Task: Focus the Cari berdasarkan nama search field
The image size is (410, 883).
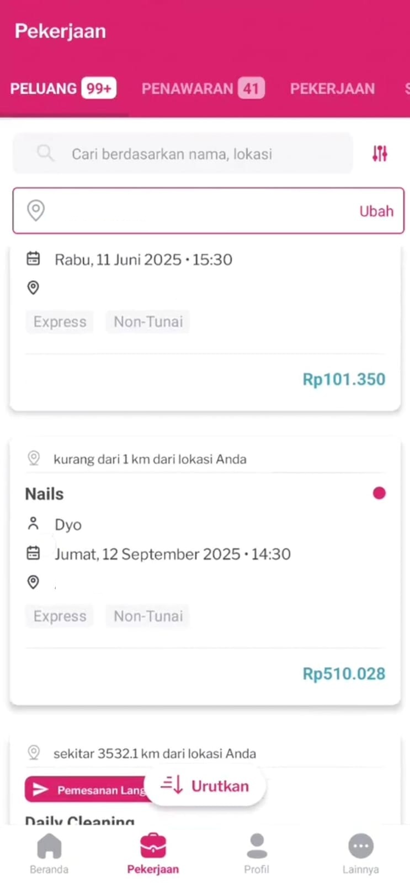Action: [x=182, y=153]
